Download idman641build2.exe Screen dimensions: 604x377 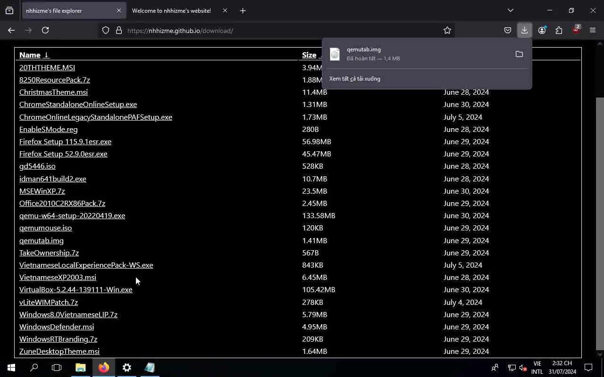[53, 179]
